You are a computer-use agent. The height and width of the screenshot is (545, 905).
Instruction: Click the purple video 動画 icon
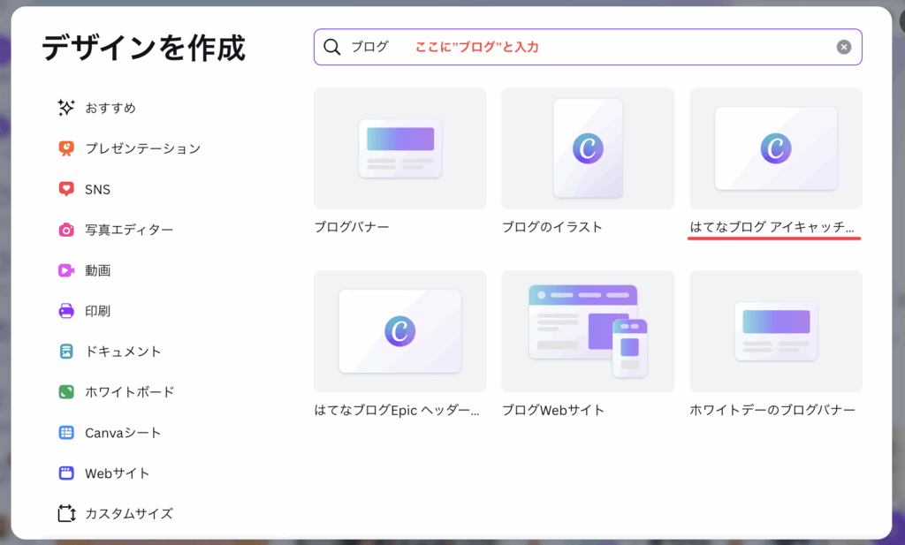66,270
